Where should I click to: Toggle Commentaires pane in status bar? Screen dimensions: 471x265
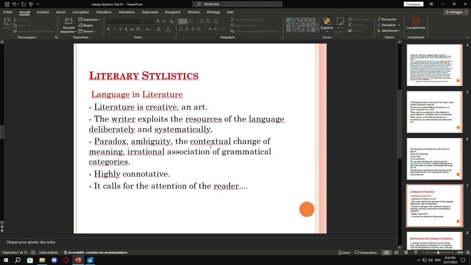[366, 252]
